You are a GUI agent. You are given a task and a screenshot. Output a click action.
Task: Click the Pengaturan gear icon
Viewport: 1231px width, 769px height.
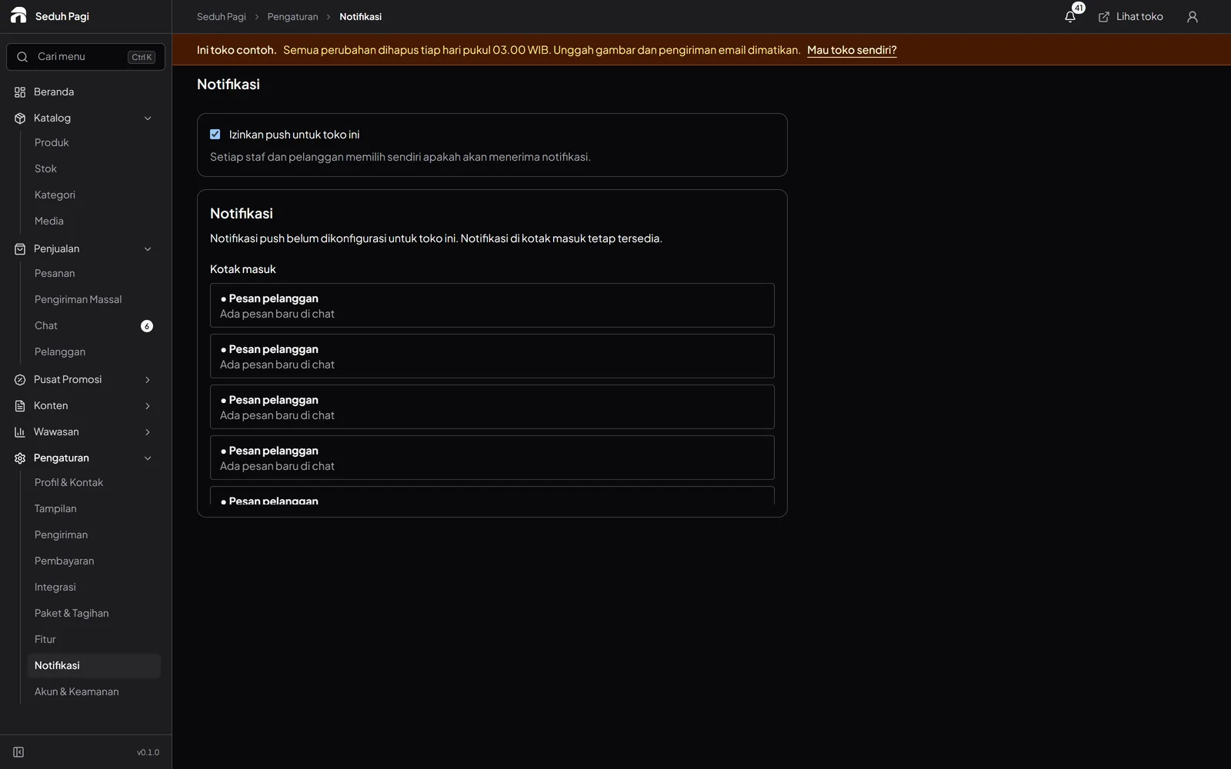(x=20, y=458)
